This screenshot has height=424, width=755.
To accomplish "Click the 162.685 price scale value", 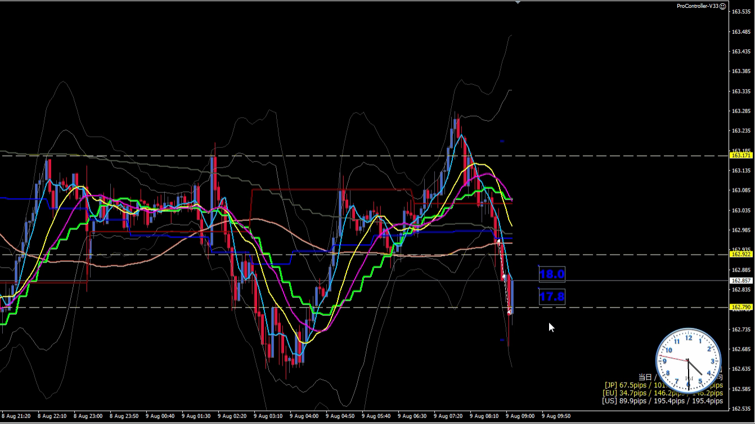I will tap(741, 349).
